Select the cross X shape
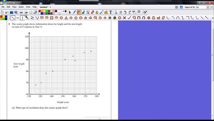The height and width of the screenshot is (121, 214). click(124, 18)
